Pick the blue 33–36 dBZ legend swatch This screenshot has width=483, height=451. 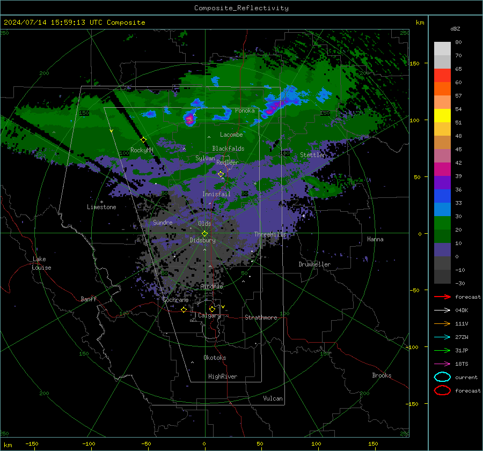click(442, 196)
